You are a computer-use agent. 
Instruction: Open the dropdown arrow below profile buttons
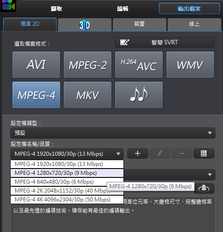pyautogui.click(x=210, y=175)
